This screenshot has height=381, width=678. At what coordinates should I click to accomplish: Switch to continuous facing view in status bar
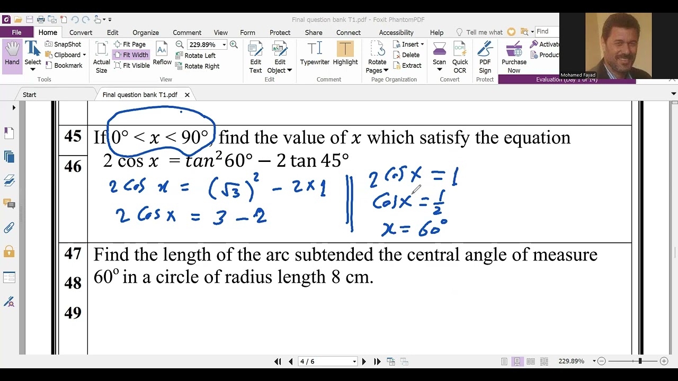coord(543,361)
